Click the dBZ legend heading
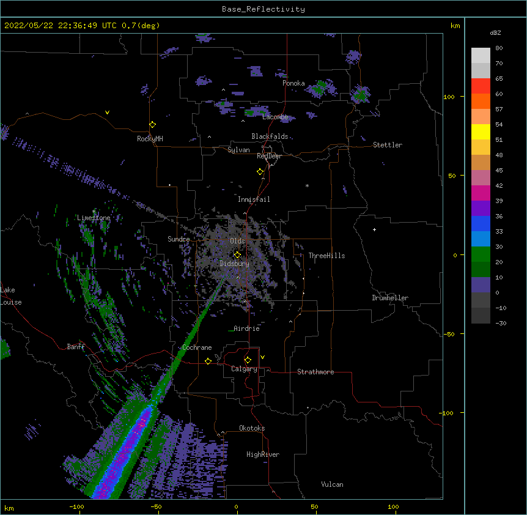The image size is (527, 515). tap(495, 32)
